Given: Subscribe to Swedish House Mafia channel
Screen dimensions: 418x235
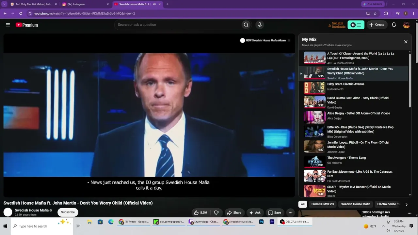Looking at the screenshot, I should click(x=68, y=212).
